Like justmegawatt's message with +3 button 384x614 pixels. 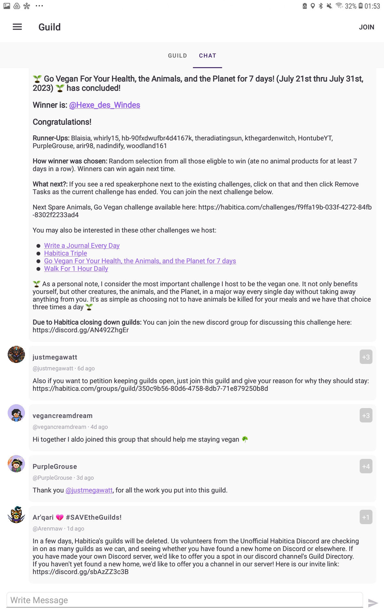(x=366, y=357)
